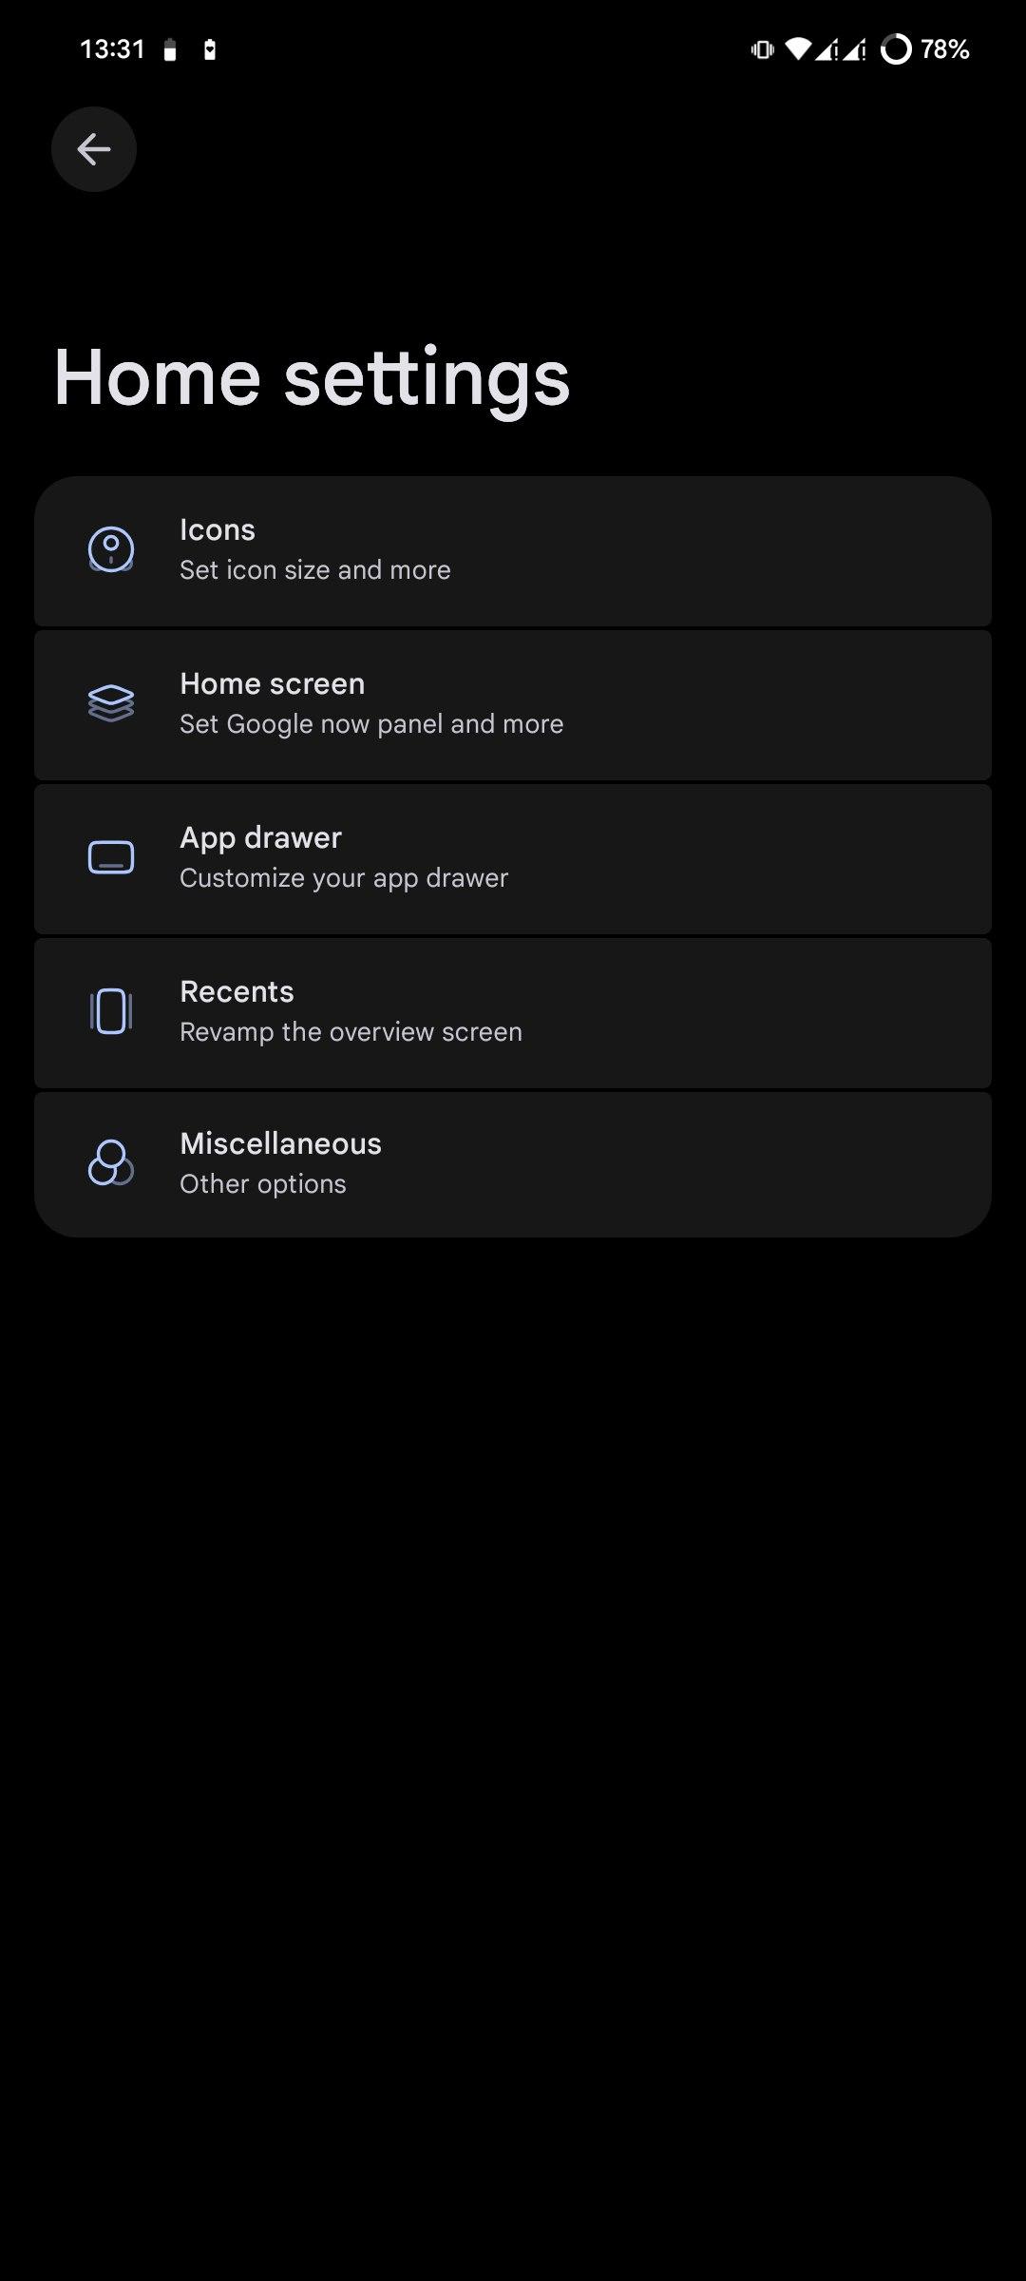Image resolution: width=1026 pixels, height=2281 pixels.
Task: Click the Icons settings pin icon
Action: [x=111, y=549]
